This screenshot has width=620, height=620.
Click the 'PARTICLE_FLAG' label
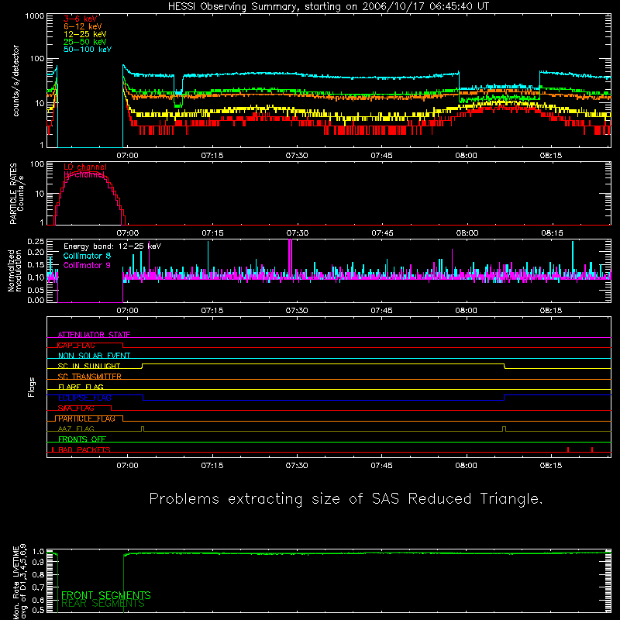click(87, 418)
